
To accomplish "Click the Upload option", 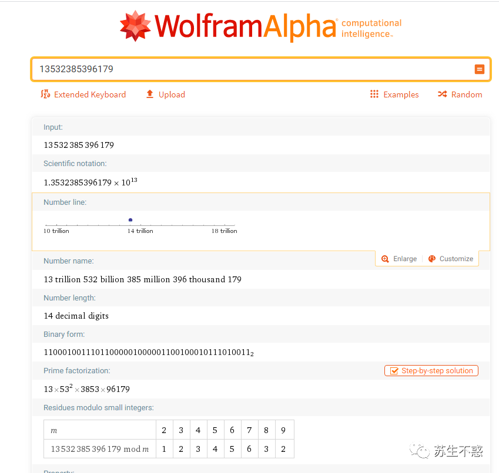I will (166, 94).
